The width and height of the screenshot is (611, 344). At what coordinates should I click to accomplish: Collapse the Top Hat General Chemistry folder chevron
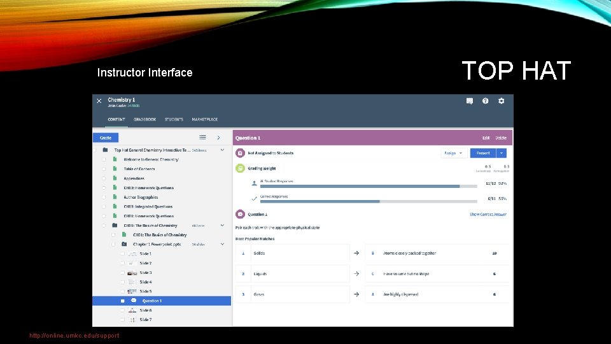[222, 150]
